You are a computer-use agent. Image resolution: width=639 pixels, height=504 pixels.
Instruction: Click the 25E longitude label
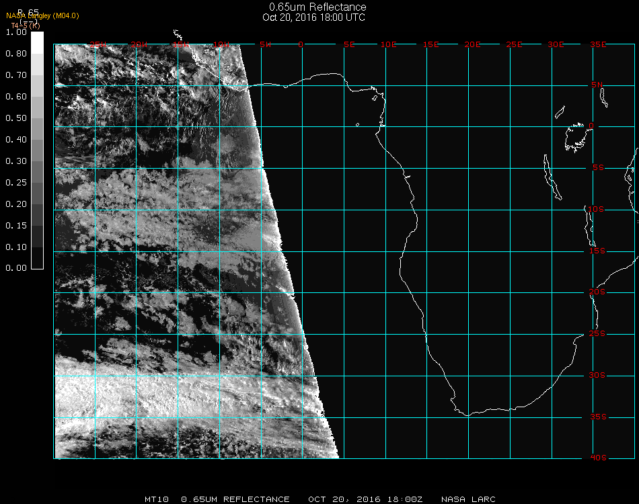coord(514,44)
